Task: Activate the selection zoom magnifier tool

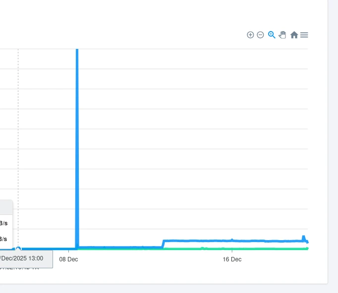Action: tap(271, 35)
